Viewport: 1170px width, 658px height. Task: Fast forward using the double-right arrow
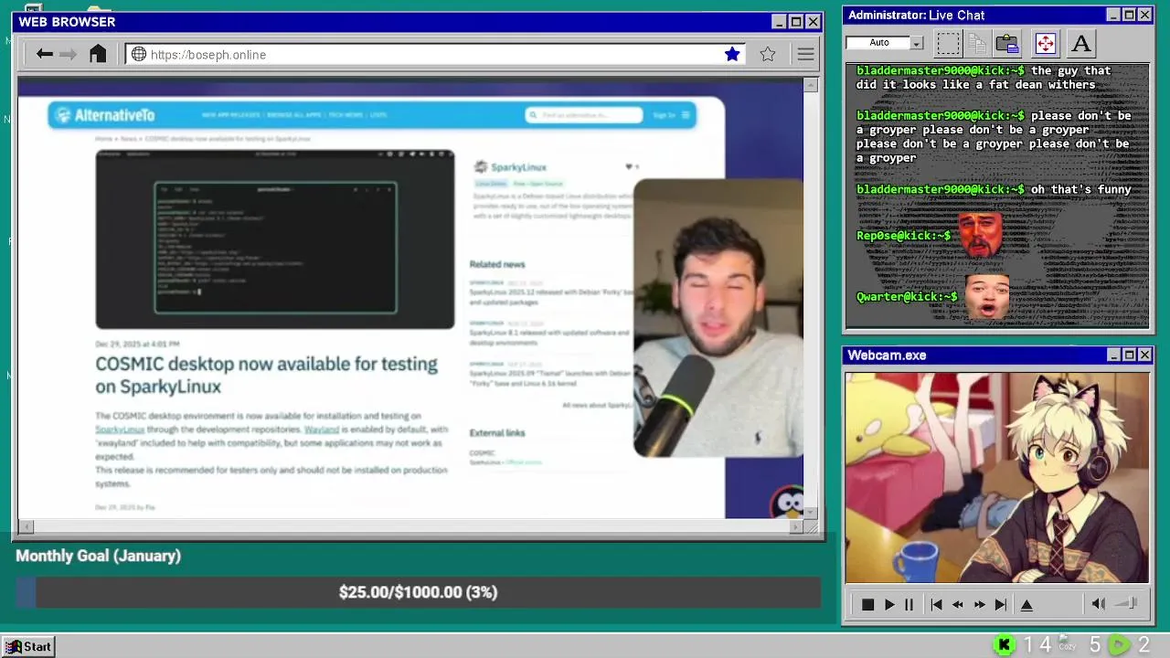pos(979,604)
